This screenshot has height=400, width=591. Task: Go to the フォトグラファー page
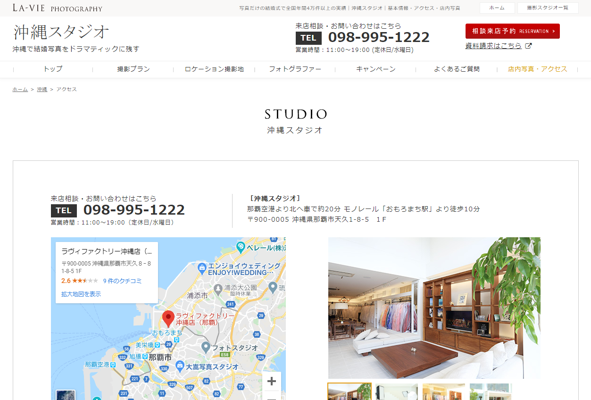pos(295,69)
